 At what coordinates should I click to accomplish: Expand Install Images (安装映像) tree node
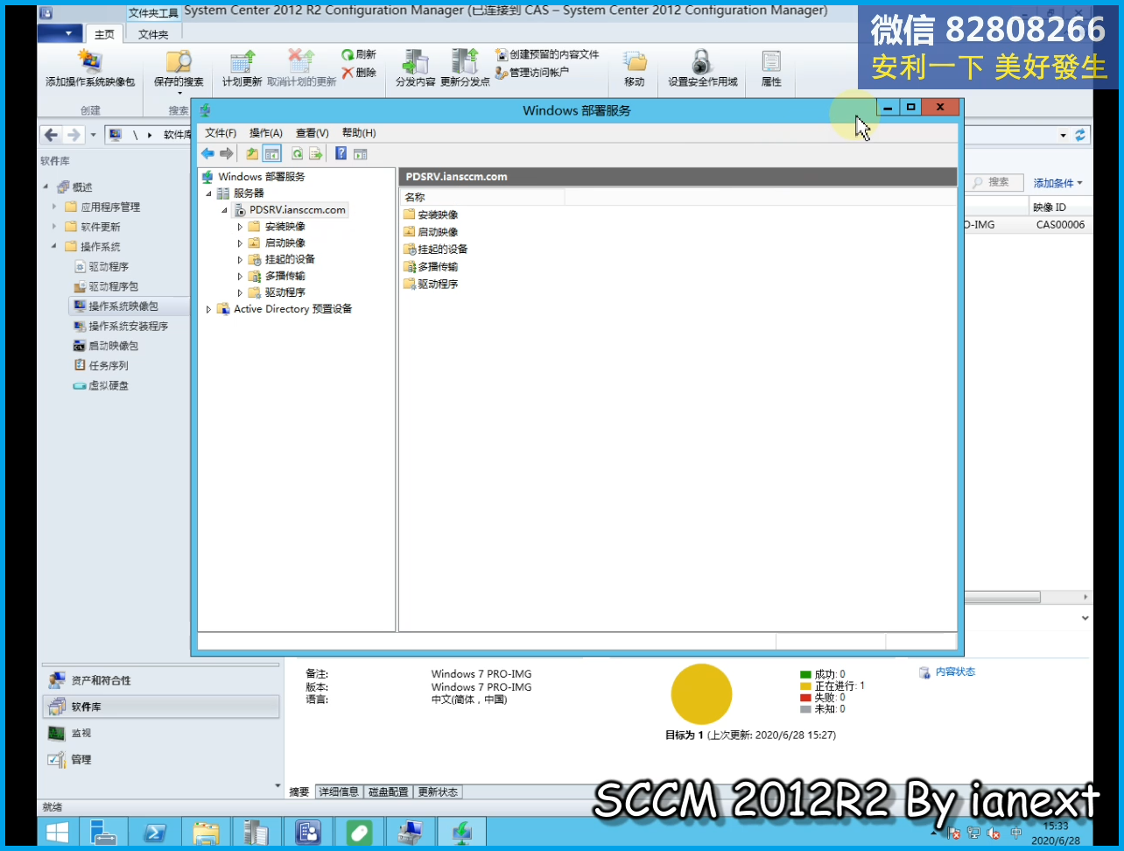coord(240,227)
